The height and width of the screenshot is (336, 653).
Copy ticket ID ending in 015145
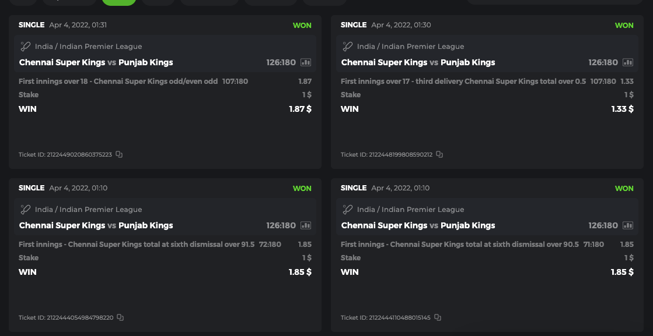(438, 317)
